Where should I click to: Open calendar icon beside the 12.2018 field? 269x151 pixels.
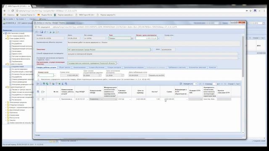click(x=123, y=75)
